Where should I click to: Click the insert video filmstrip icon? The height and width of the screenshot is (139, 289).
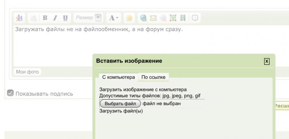183,18
